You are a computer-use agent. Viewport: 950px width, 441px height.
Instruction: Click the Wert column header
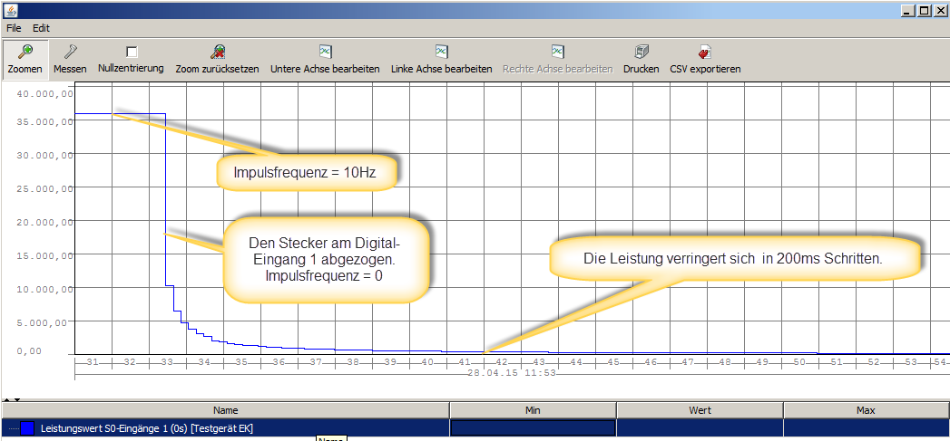coord(699,410)
